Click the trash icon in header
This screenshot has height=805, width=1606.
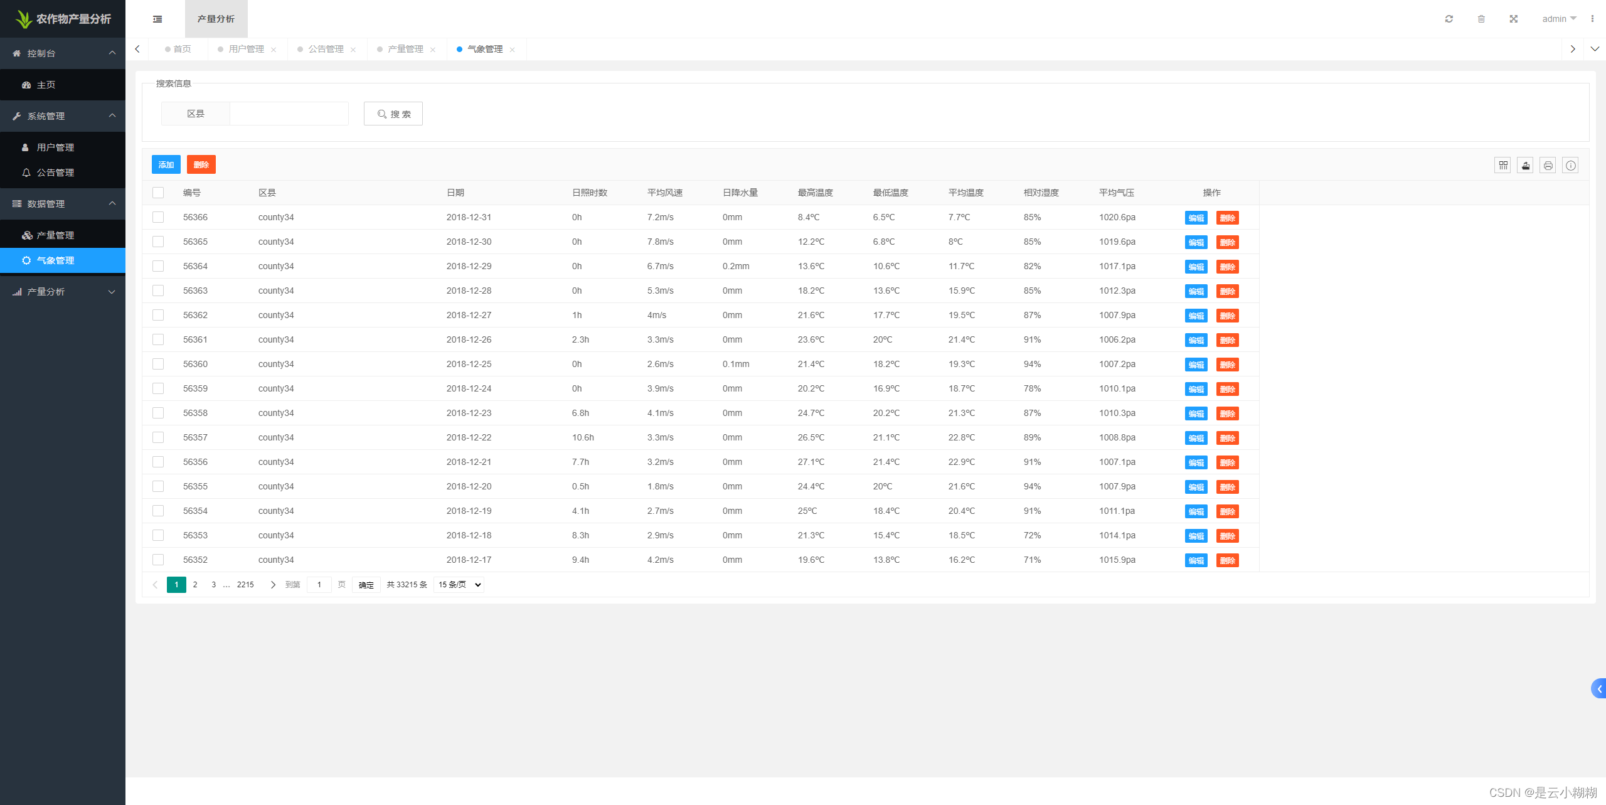click(x=1481, y=19)
